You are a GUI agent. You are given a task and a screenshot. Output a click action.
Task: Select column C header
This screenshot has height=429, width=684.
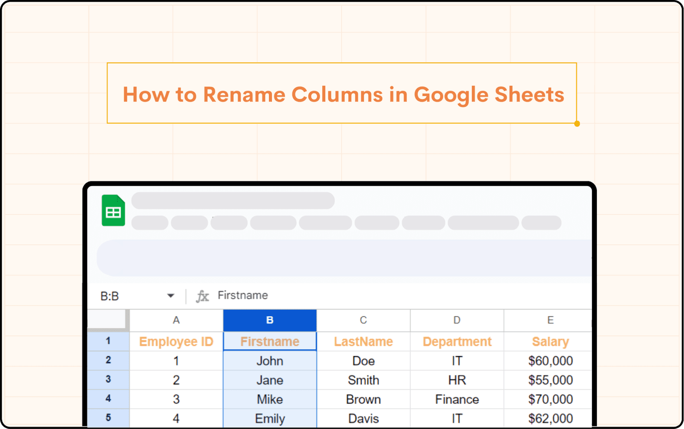pyautogui.click(x=363, y=320)
